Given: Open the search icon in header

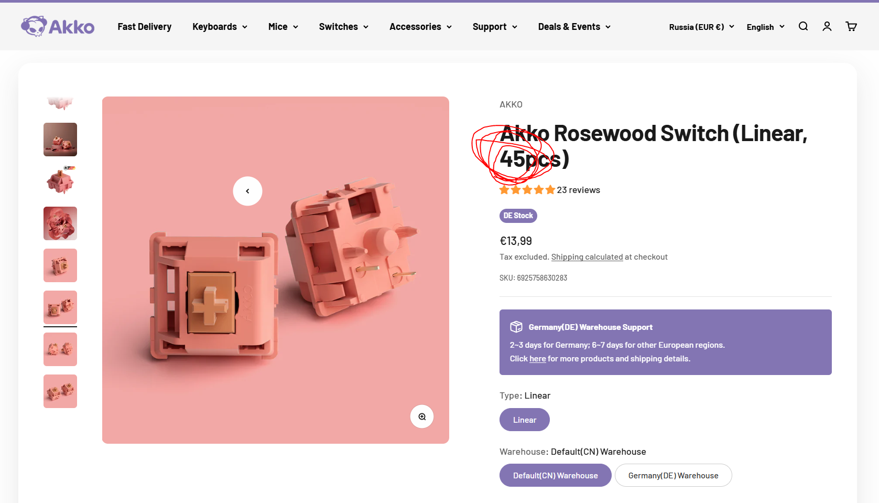Looking at the screenshot, I should click(803, 26).
